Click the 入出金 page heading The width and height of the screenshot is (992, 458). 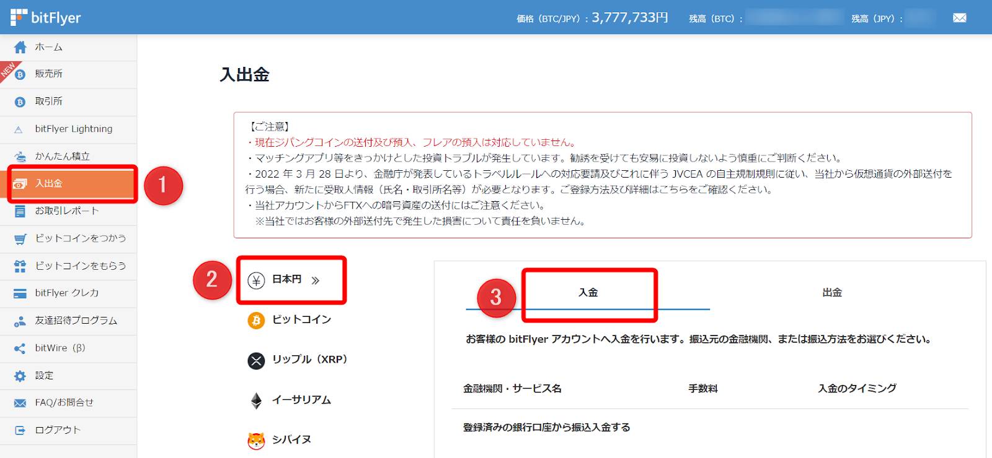tap(245, 75)
